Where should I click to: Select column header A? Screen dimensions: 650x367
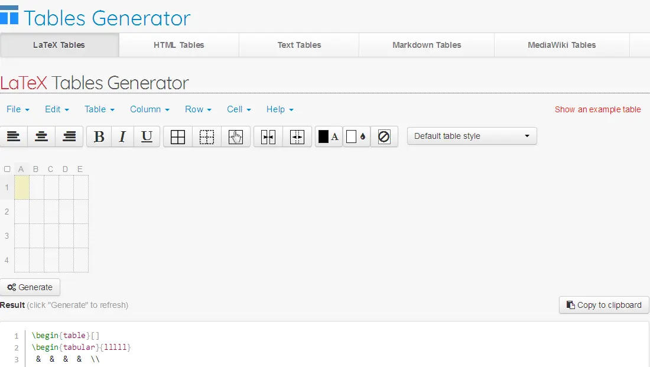pyautogui.click(x=21, y=169)
